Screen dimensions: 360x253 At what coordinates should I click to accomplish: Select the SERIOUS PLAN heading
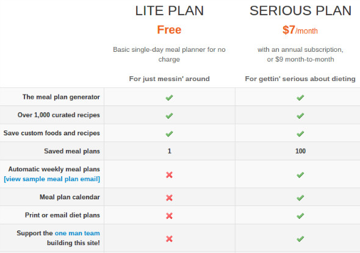click(x=300, y=11)
